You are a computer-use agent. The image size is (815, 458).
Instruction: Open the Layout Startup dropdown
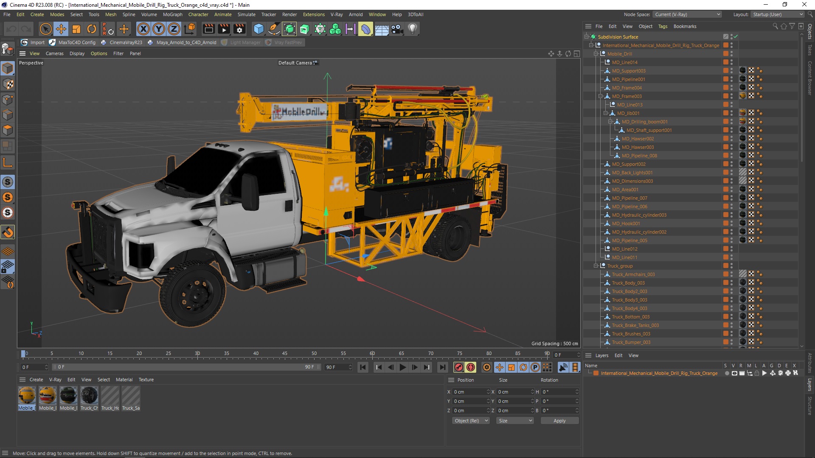(x=778, y=14)
